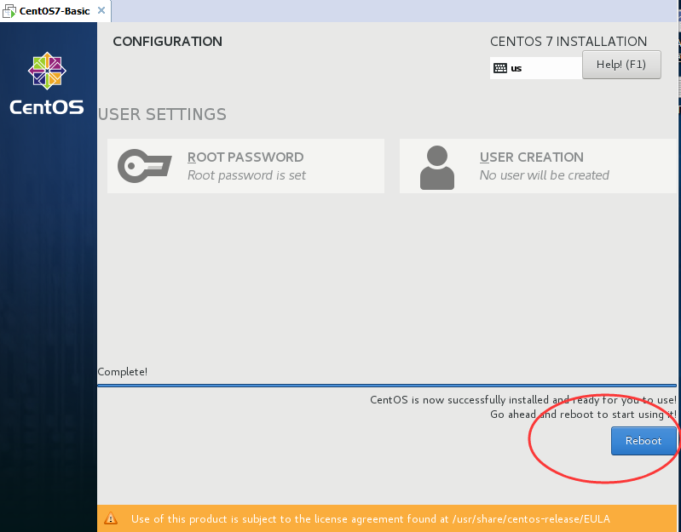This screenshot has height=532, width=681.
Task: Select the USER CREATION heading text
Action: tap(532, 157)
